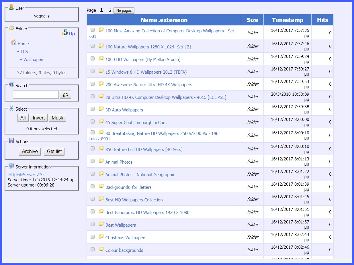Tick the checkbox for 850 Nature Full HD Wallpapers
The width and height of the screenshot is (354, 265).
pos(92,148)
